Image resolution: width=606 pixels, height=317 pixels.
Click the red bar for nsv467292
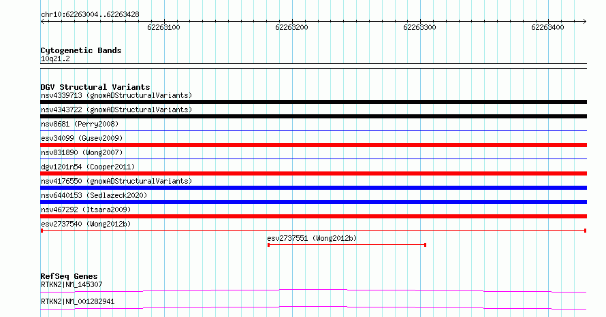click(x=313, y=216)
